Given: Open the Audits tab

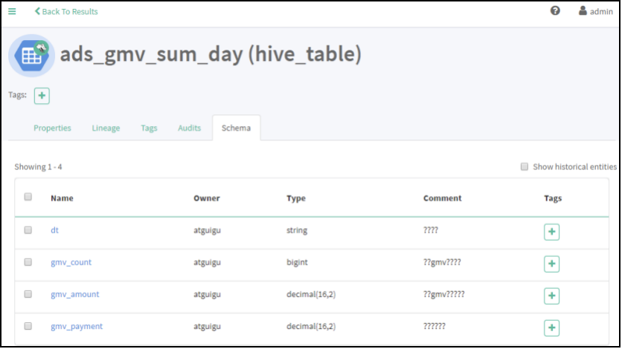Looking at the screenshot, I should pyautogui.click(x=189, y=128).
